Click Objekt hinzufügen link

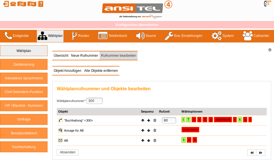coord(67,71)
